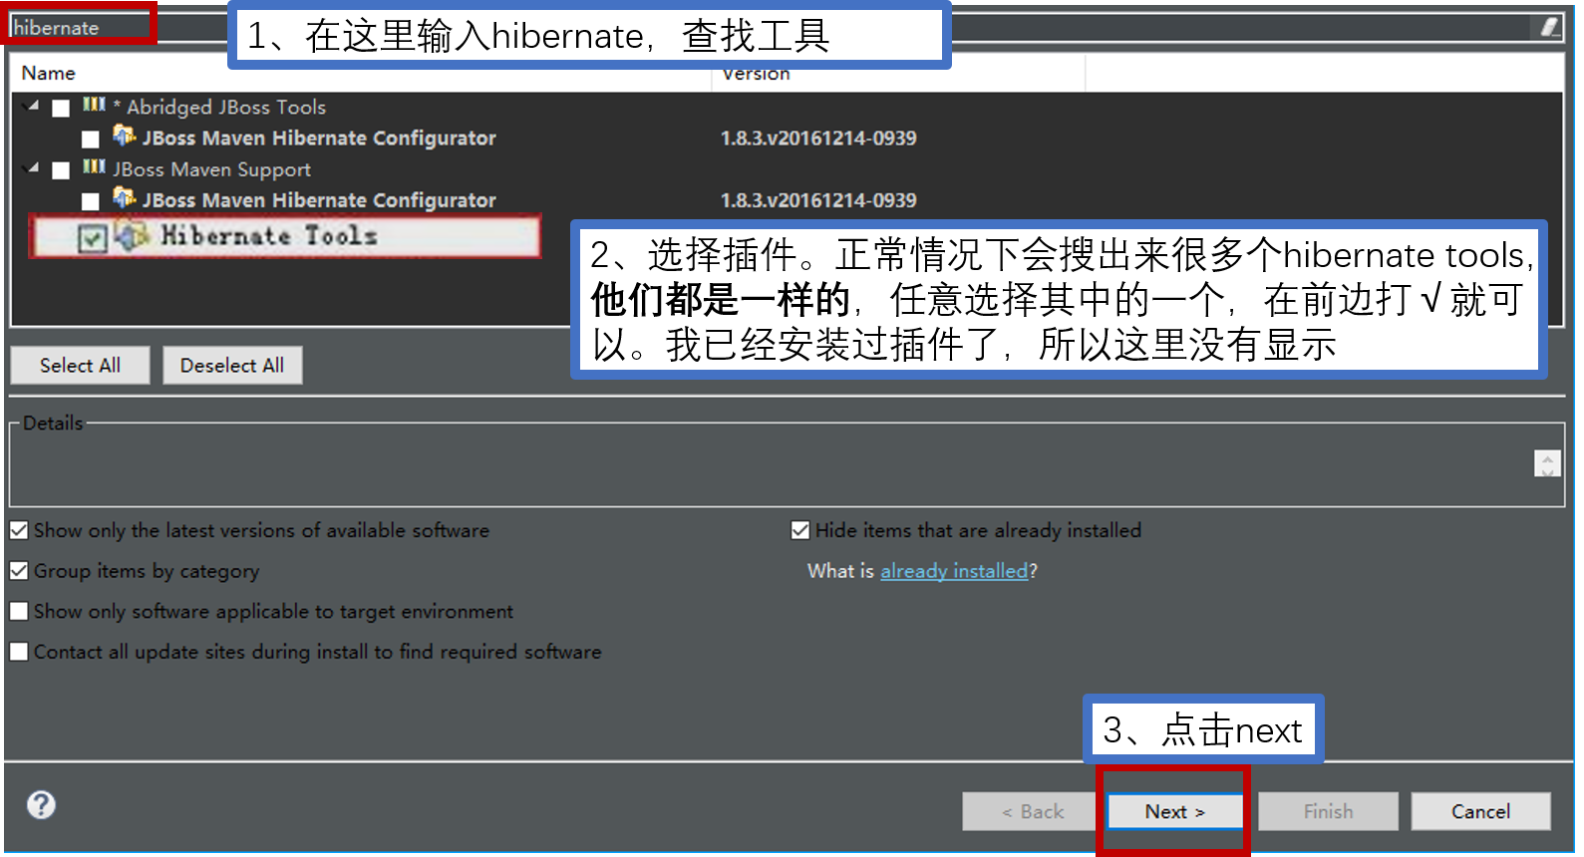Click the JBoss Maven Support category icon
This screenshot has width=1584, height=857.
[x=94, y=166]
